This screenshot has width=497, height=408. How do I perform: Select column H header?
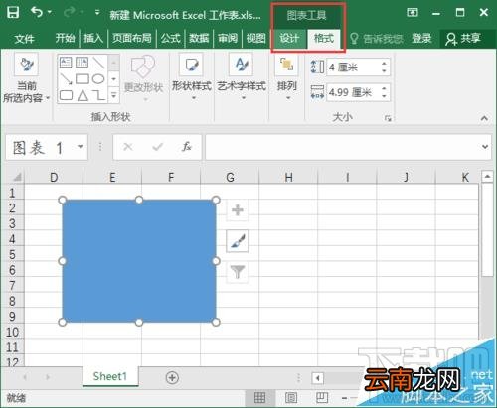(x=288, y=177)
